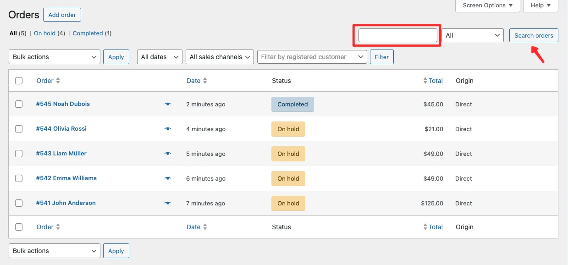Screen dimensions: 568x265
Task: Filter to On hold orders view
Action: (44, 33)
